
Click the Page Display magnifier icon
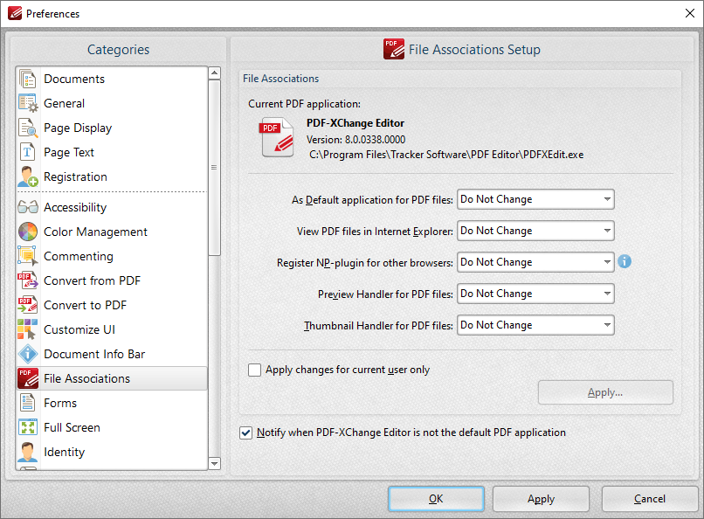tap(28, 128)
